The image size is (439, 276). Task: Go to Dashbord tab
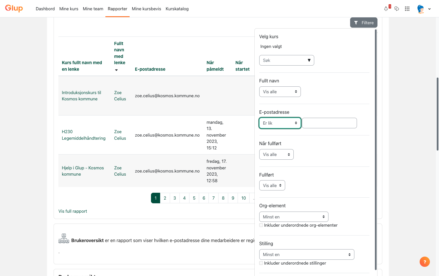point(45,9)
